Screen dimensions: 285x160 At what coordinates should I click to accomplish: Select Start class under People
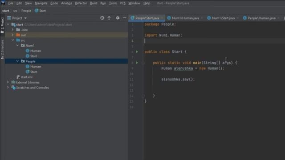[33, 72]
